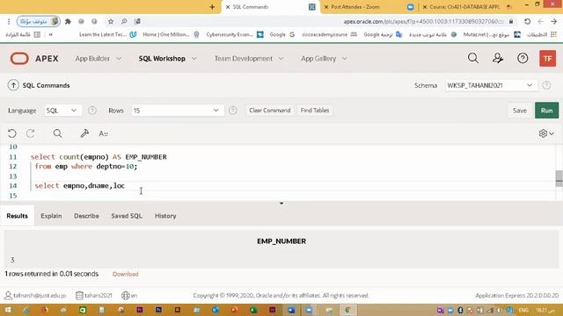This screenshot has height=316, width=563.
Task: Click the tahani2021 workspace footer label
Action: click(94, 296)
